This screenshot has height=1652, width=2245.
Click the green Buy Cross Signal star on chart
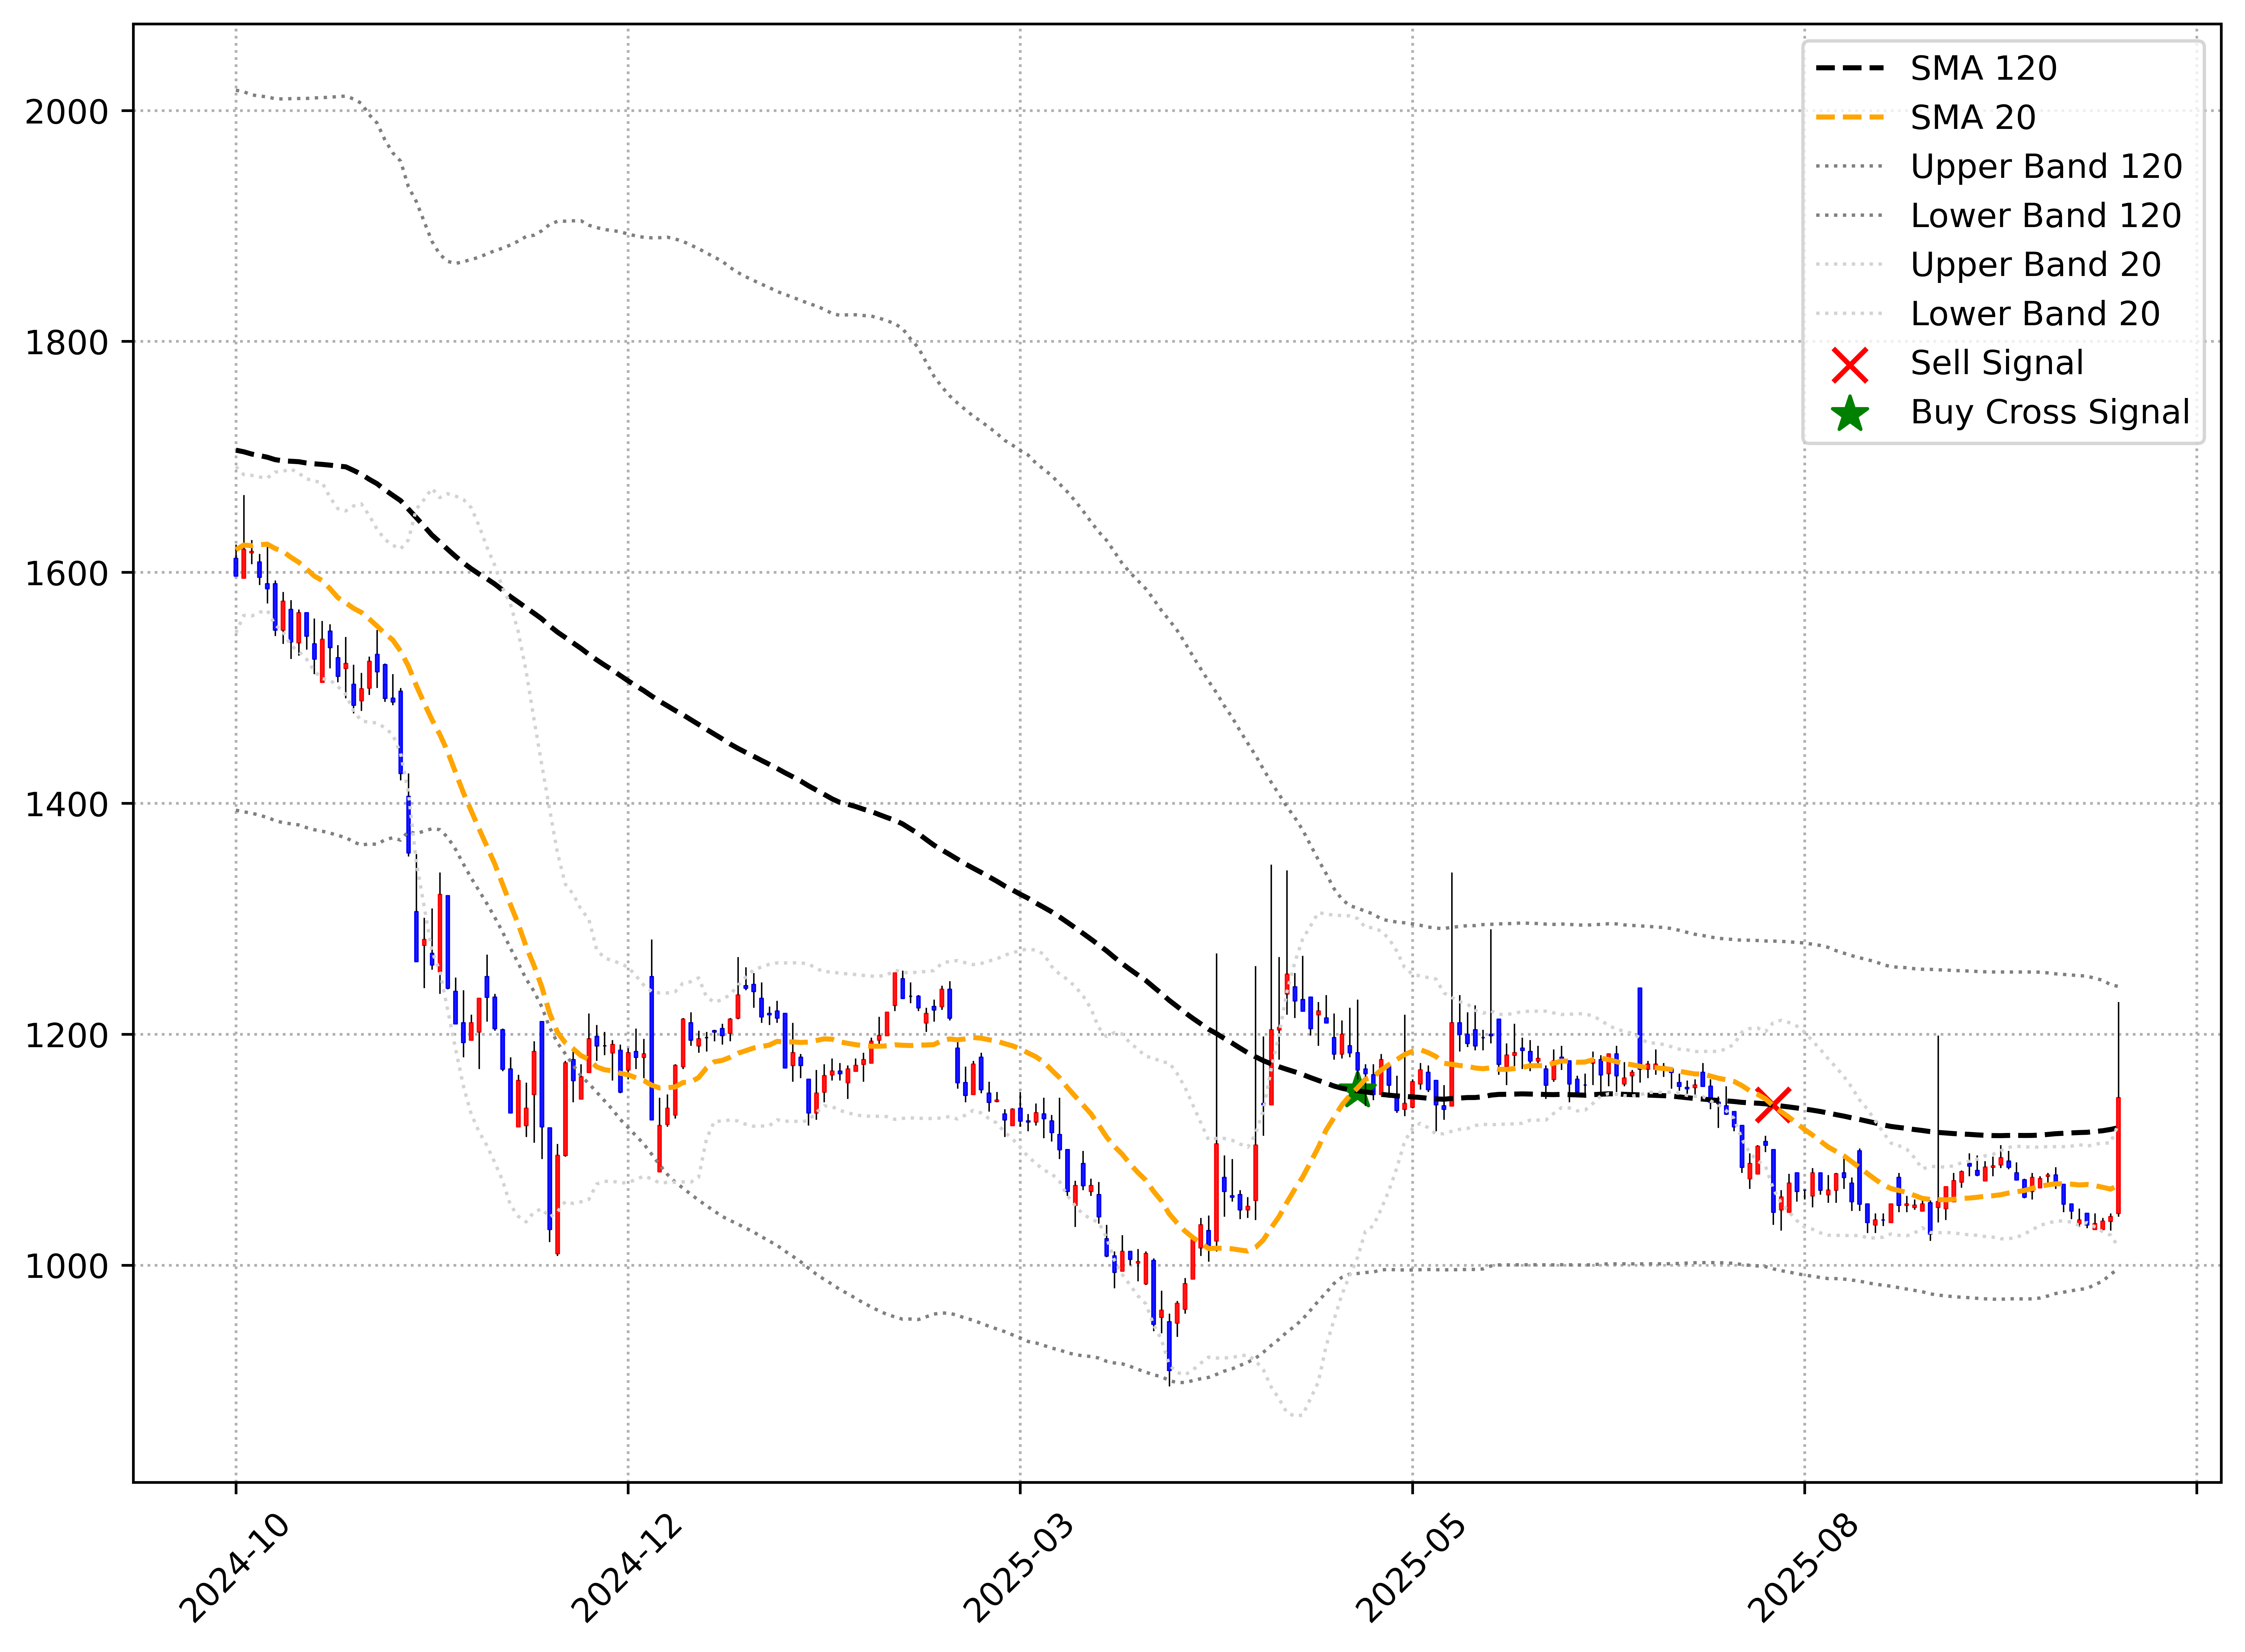click(1358, 1091)
